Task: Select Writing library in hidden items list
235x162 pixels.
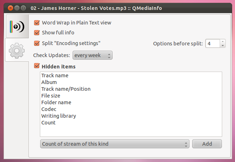Action: point(59,116)
